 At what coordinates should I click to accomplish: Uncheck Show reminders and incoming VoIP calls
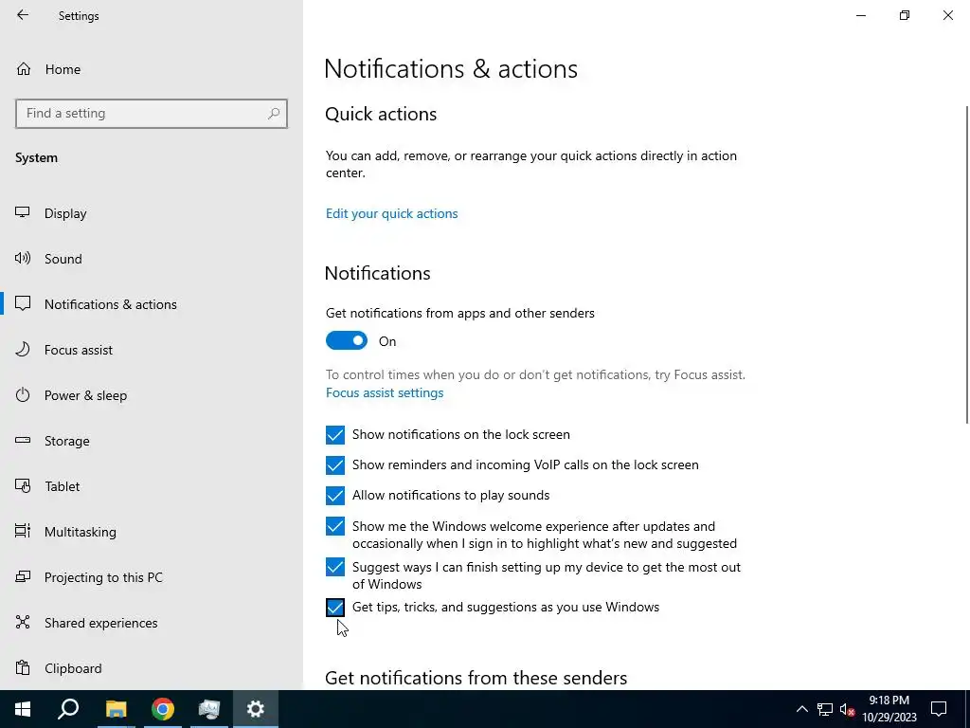coord(335,464)
